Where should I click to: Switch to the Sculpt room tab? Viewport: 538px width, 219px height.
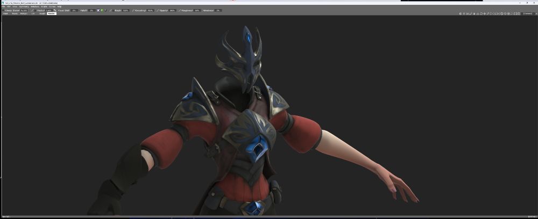[x=42, y=13]
